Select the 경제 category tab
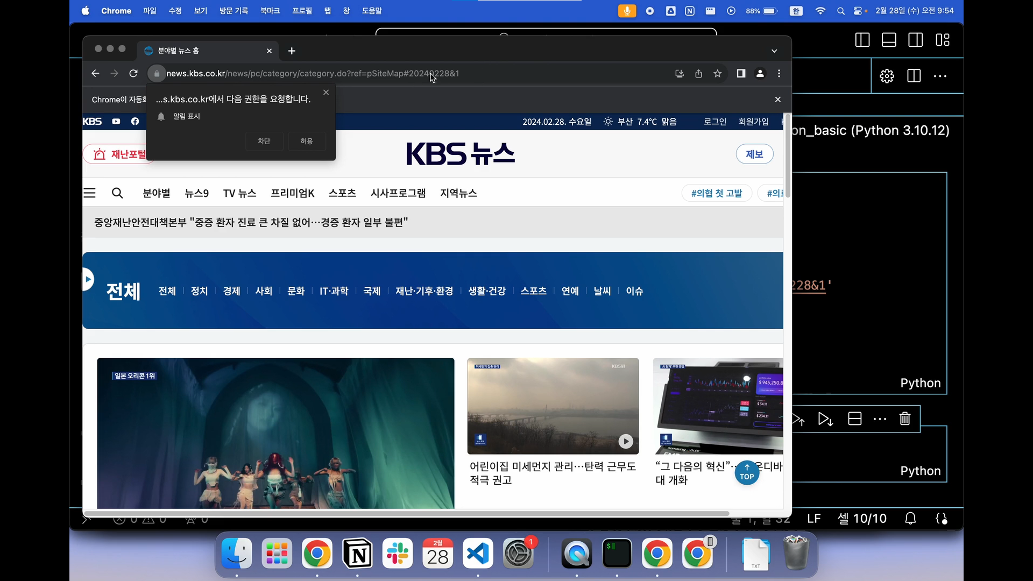The width and height of the screenshot is (1033, 581). (231, 291)
